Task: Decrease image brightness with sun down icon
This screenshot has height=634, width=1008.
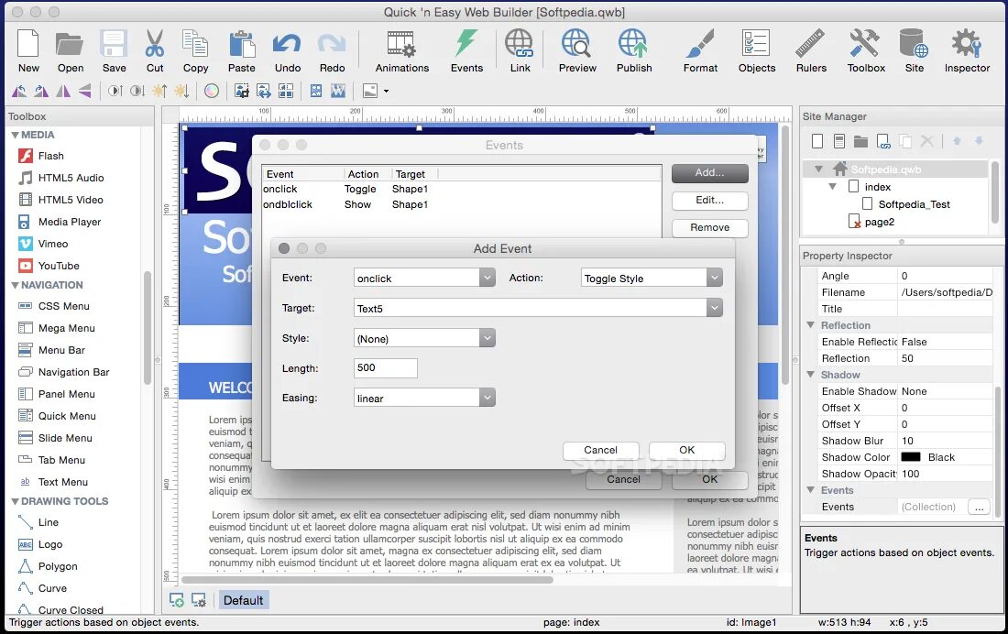Action: click(181, 92)
